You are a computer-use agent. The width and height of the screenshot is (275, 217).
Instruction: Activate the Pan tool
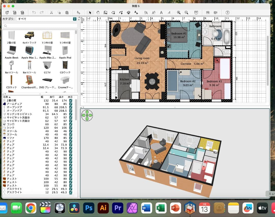[98, 12]
